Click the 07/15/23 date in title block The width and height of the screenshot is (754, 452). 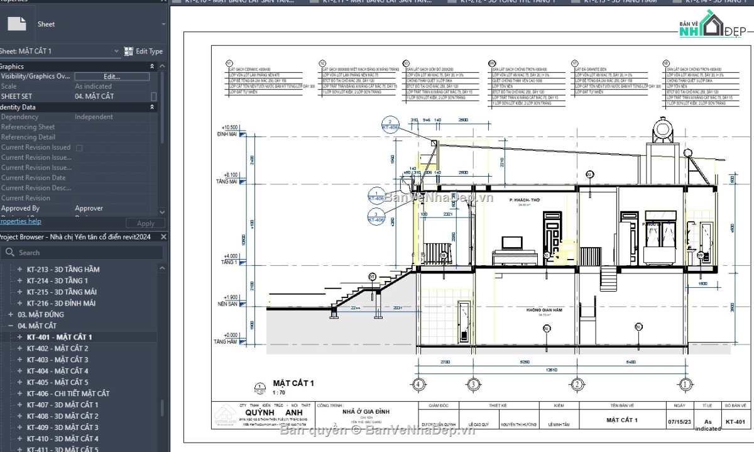click(678, 422)
